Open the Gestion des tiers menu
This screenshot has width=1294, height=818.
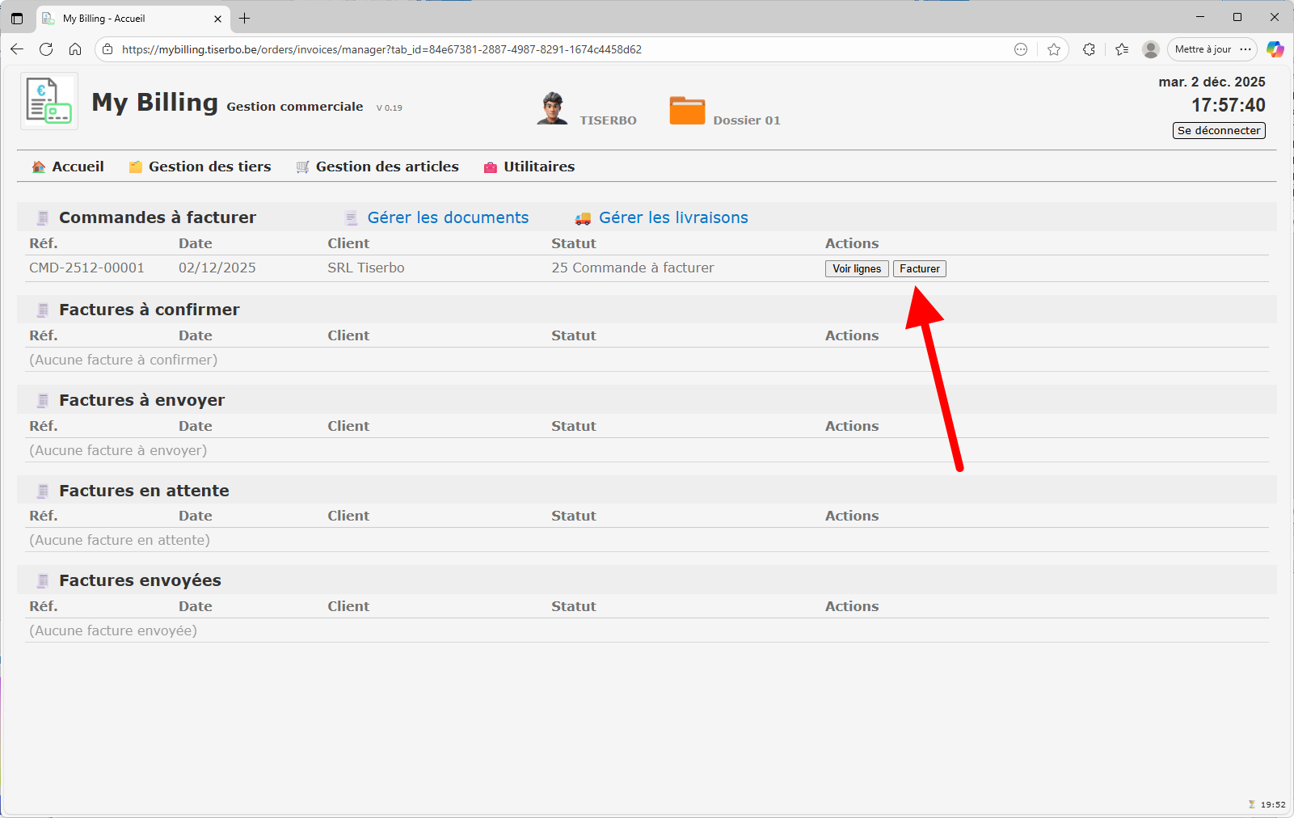(209, 167)
